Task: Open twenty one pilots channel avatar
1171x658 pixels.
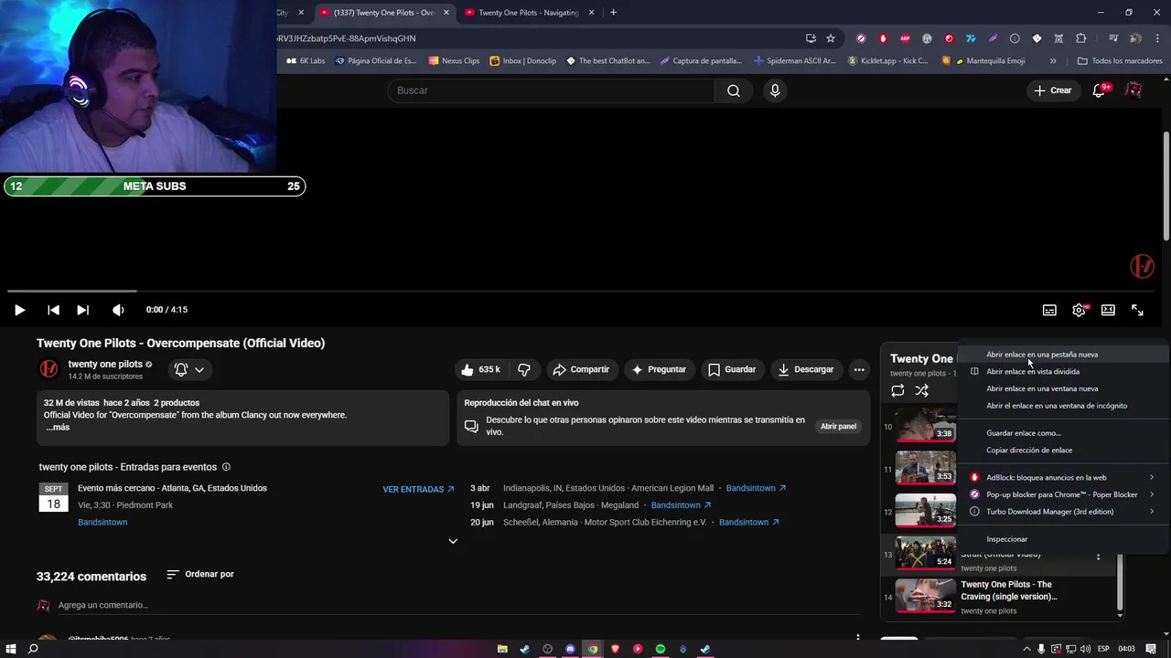Action: (48, 369)
